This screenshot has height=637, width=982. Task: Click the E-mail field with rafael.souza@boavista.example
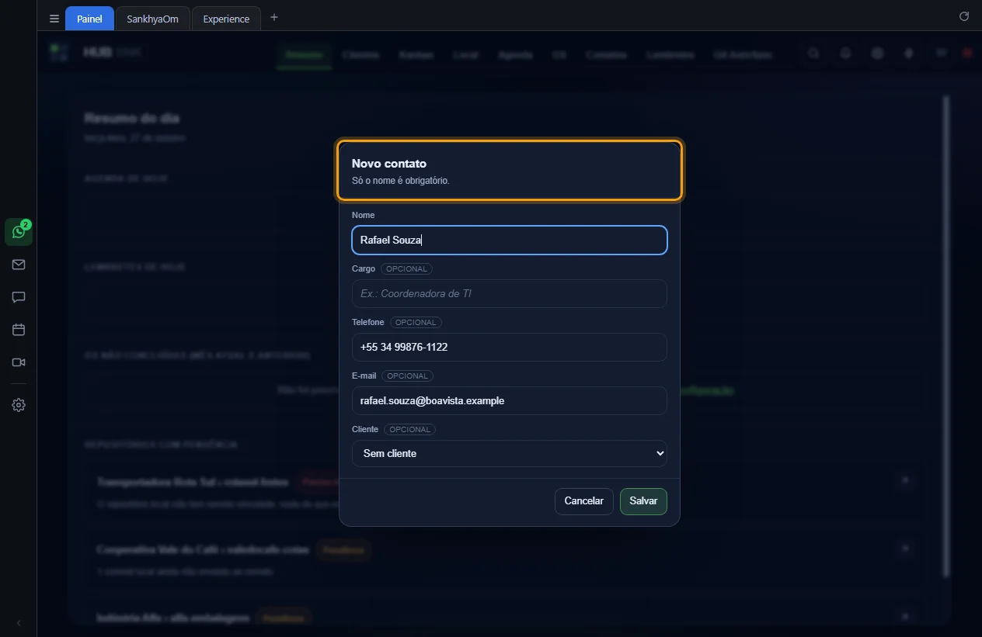click(x=510, y=401)
